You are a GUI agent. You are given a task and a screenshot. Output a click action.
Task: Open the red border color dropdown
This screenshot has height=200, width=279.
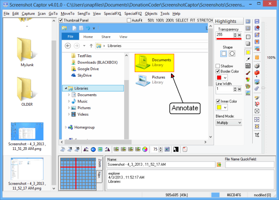(x=222, y=78)
